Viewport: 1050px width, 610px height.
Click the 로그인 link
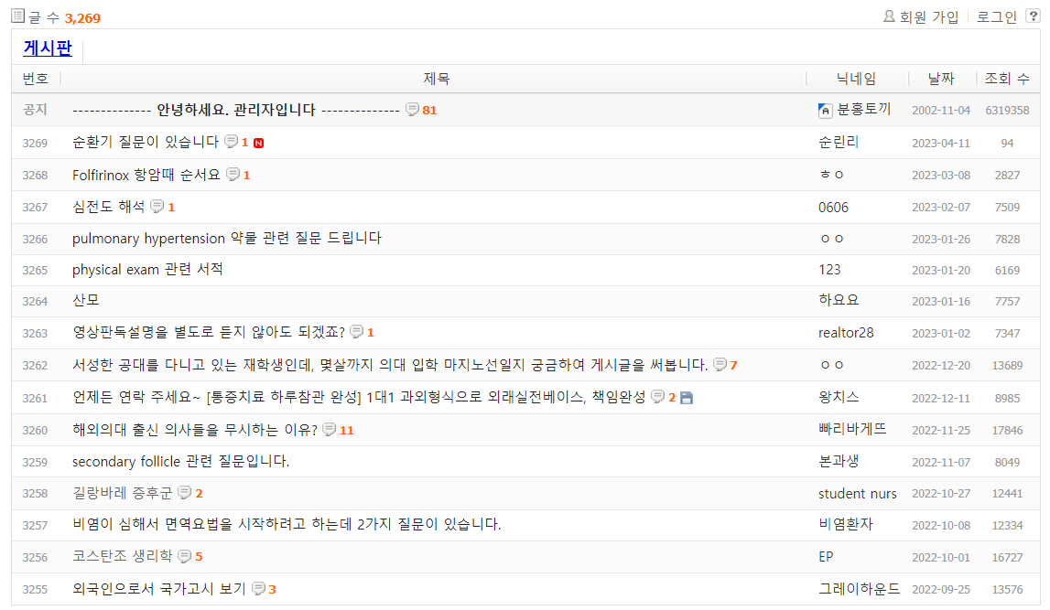pos(996,16)
